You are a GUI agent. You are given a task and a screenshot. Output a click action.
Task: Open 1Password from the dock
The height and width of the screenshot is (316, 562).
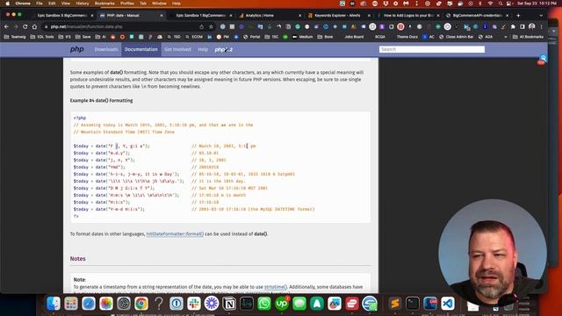(177, 304)
